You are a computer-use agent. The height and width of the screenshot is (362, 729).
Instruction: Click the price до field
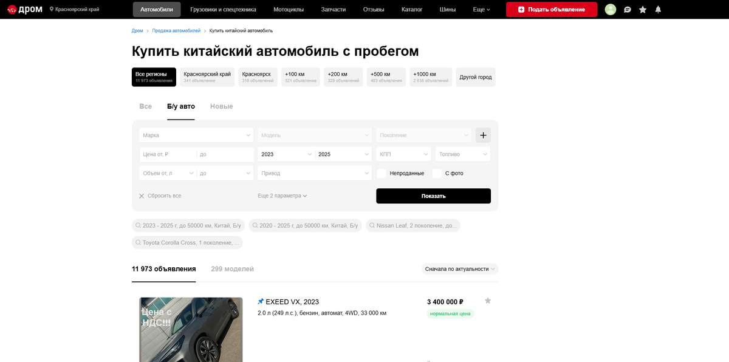point(225,154)
